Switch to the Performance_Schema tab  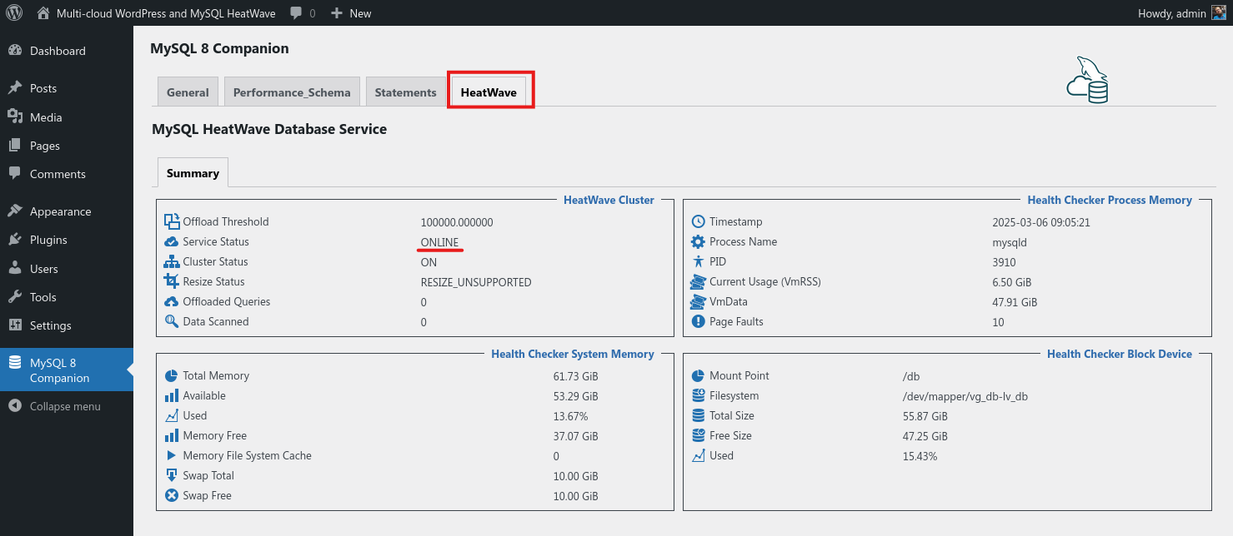click(x=292, y=92)
